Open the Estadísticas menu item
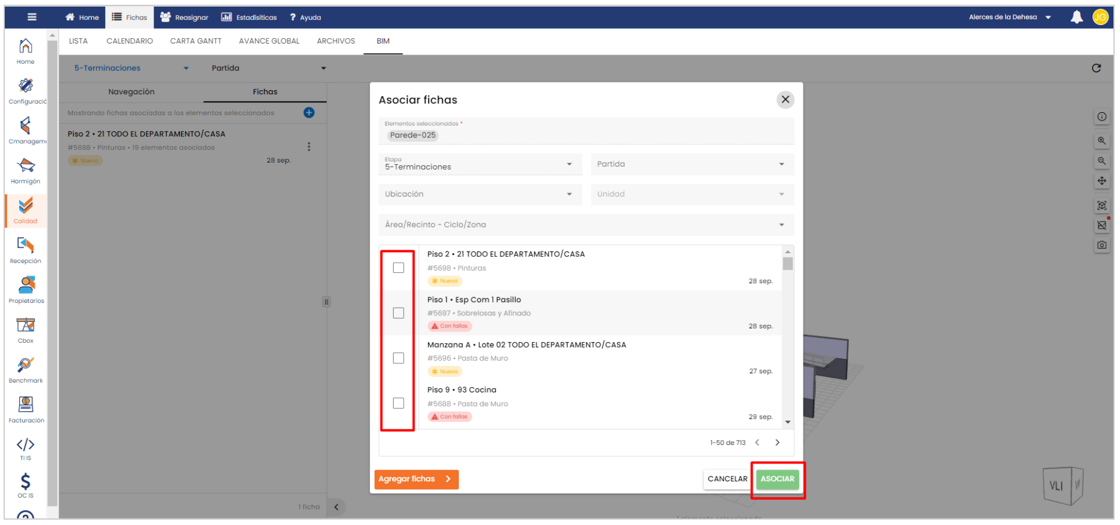 (250, 17)
